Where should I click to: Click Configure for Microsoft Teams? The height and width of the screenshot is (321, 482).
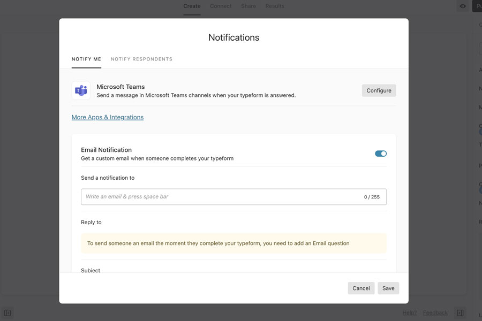(x=379, y=90)
